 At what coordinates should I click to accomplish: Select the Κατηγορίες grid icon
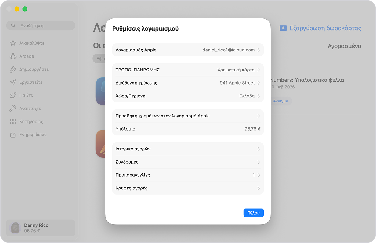coord(13,122)
